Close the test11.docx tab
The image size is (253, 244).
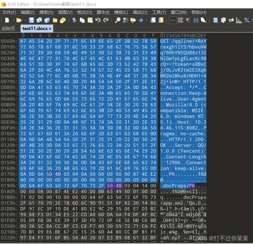tap(50, 29)
